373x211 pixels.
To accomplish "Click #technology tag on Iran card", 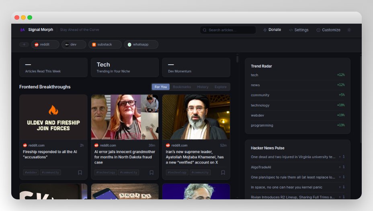I will point(177,172).
